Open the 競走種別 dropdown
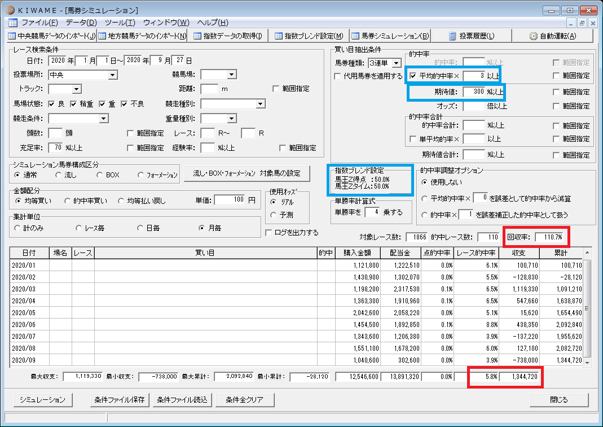 tap(261, 104)
